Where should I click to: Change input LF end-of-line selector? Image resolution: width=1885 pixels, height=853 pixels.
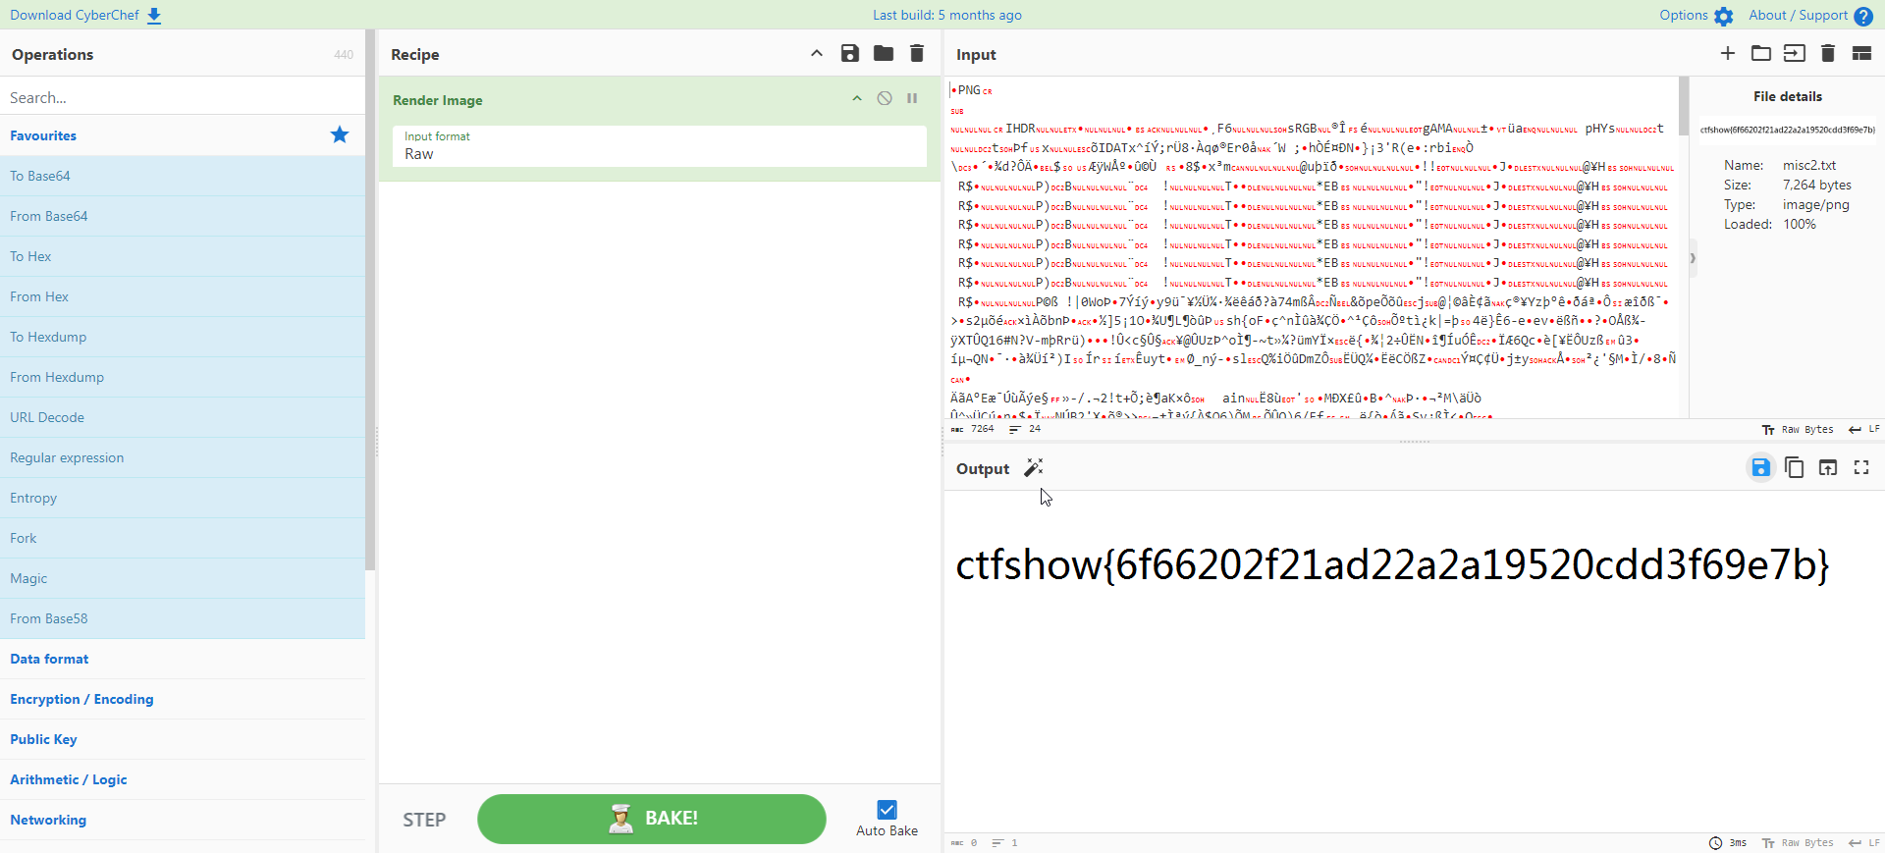1864,430
